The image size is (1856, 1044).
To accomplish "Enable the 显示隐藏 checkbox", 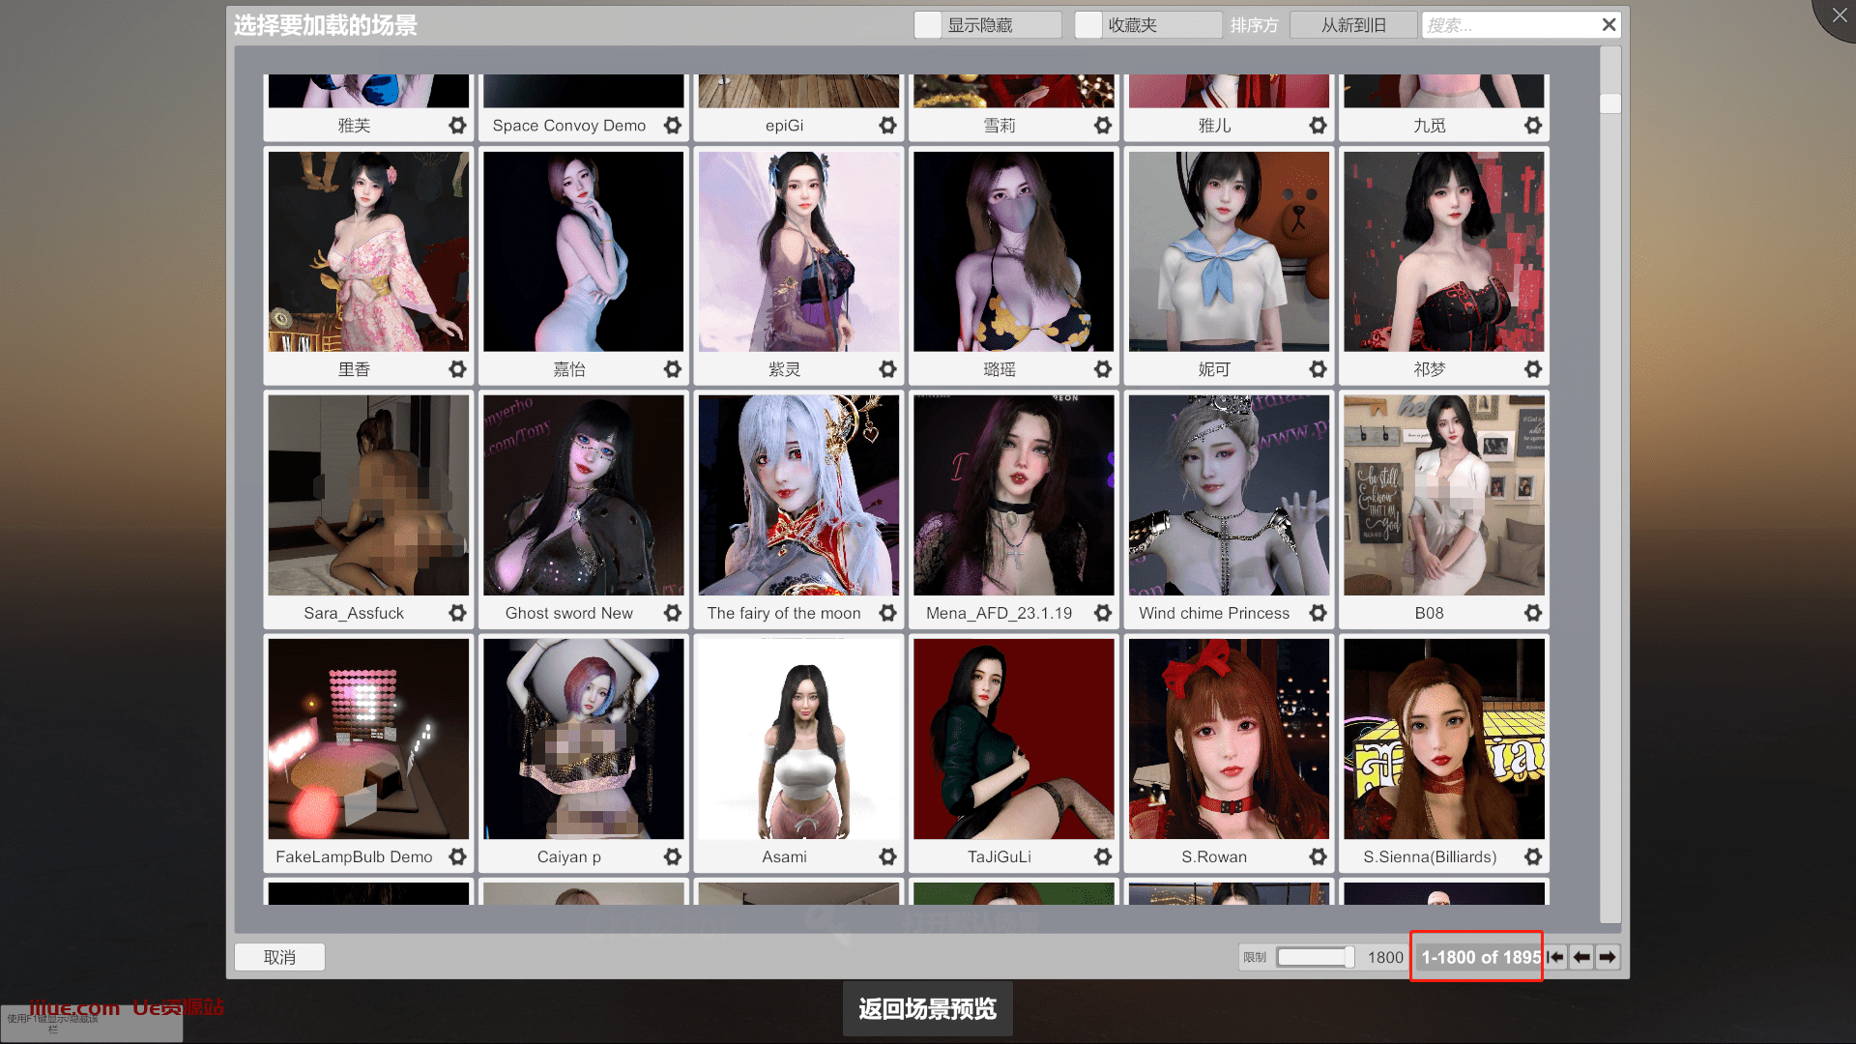I will point(927,24).
